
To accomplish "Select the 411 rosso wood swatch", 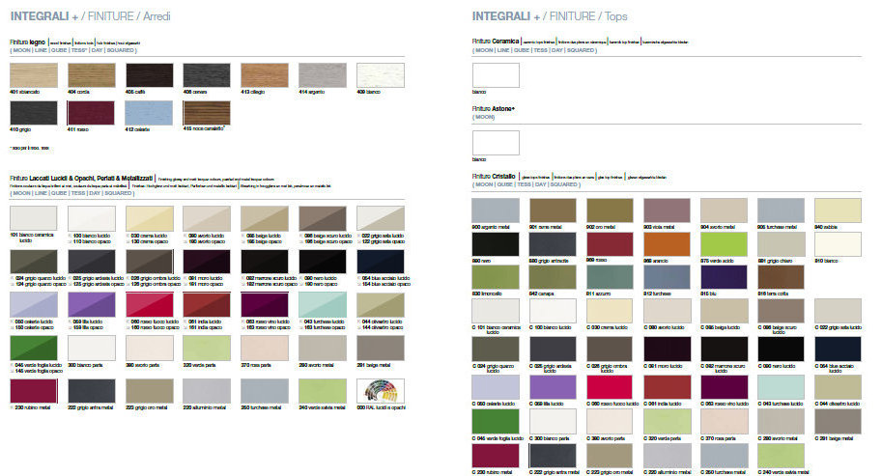I will 90,112.
